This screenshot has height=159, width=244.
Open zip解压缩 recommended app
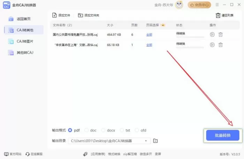(130, 154)
